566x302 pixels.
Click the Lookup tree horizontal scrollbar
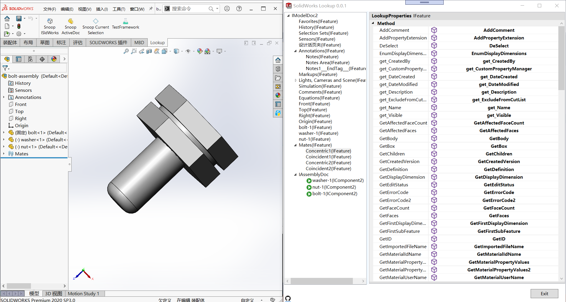[322, 281]
